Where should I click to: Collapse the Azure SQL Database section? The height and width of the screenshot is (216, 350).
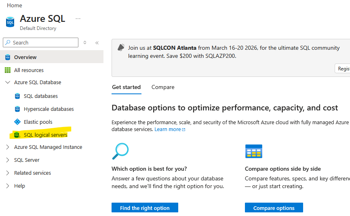coord(8,83)
